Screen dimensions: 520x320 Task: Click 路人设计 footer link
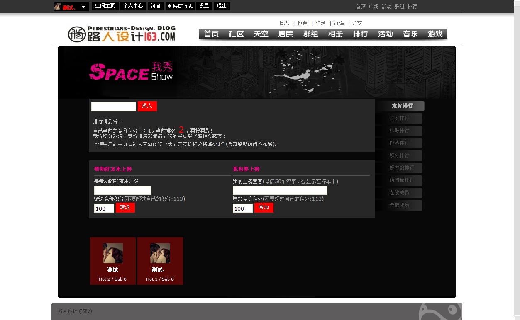67,311
